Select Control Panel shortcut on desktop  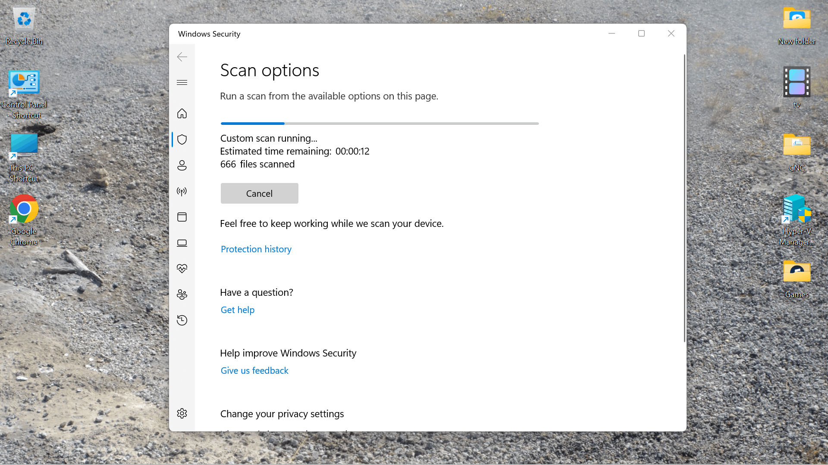(x=24, y=95)
